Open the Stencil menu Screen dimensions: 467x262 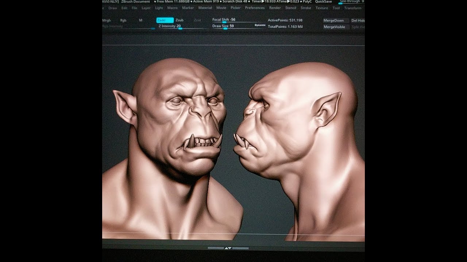click(291, 8)
